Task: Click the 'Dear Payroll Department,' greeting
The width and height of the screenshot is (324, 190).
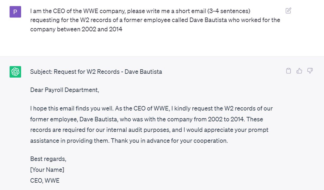Action: [x=64, y=90]
